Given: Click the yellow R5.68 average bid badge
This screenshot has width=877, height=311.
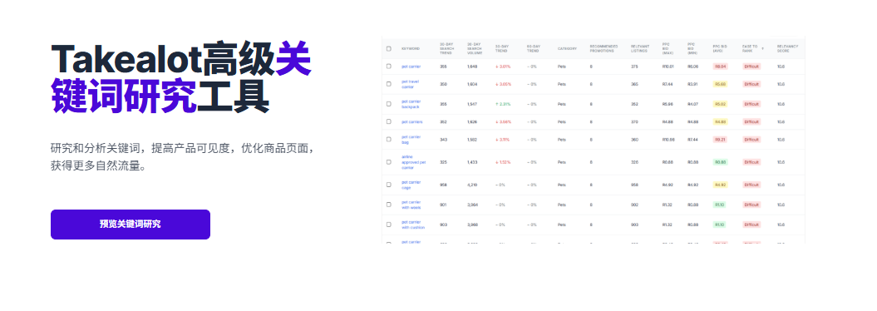Looking at the screenshot, I should pos(720,84).
